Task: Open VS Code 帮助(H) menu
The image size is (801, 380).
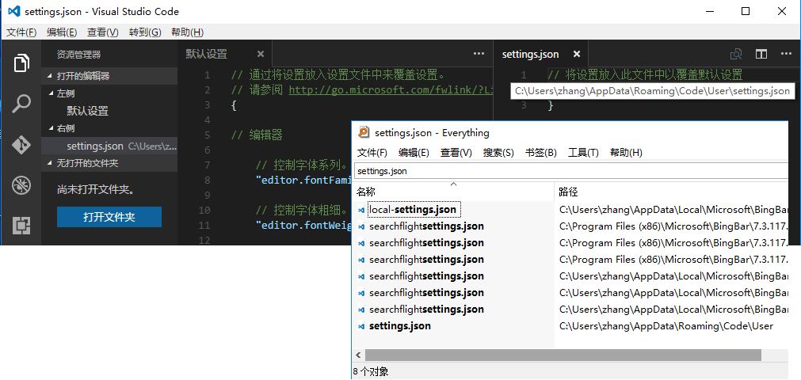Action: (x=188, y=32)
